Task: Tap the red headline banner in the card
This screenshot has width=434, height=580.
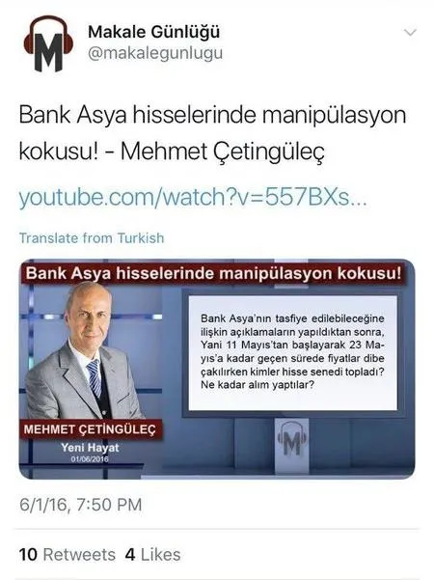Action: coord(213,274)
